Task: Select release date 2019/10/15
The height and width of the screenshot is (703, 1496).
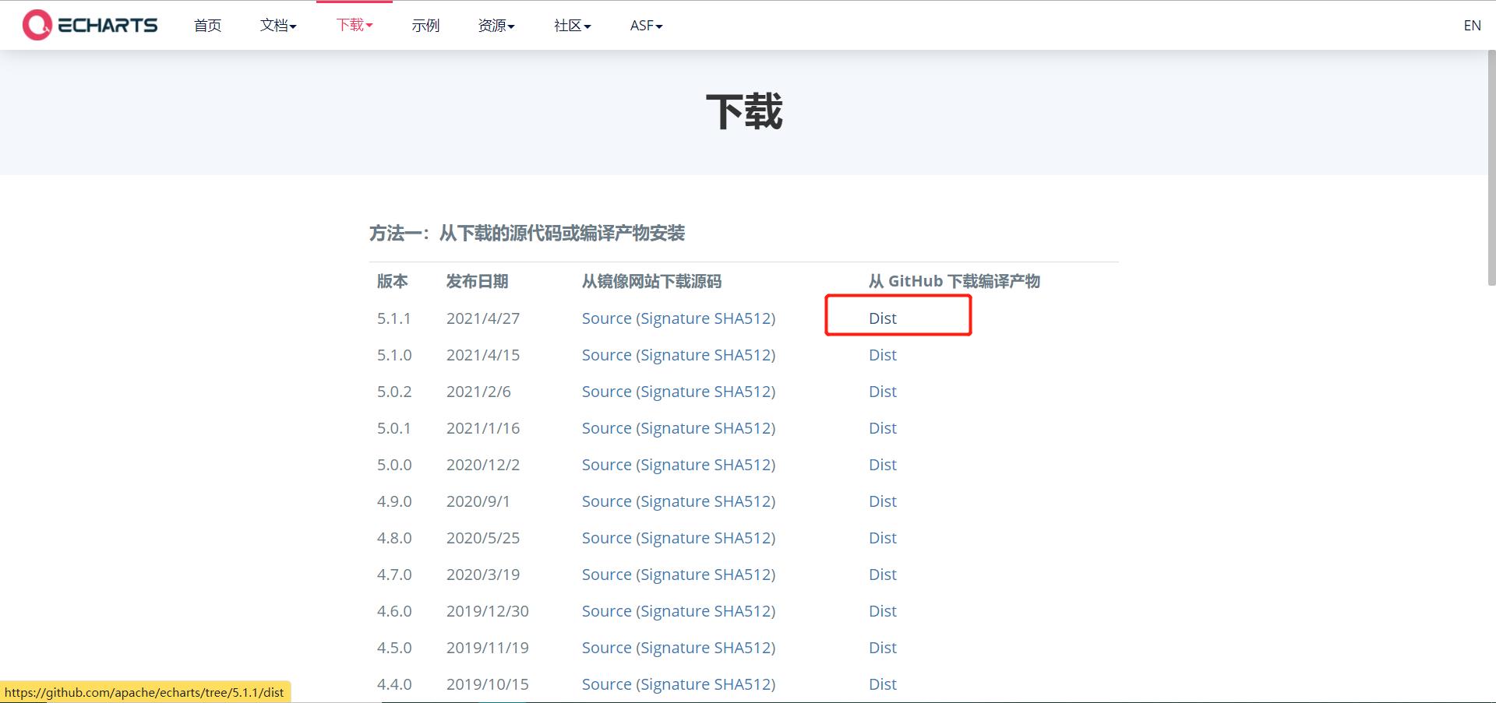Action: [488, 684]
